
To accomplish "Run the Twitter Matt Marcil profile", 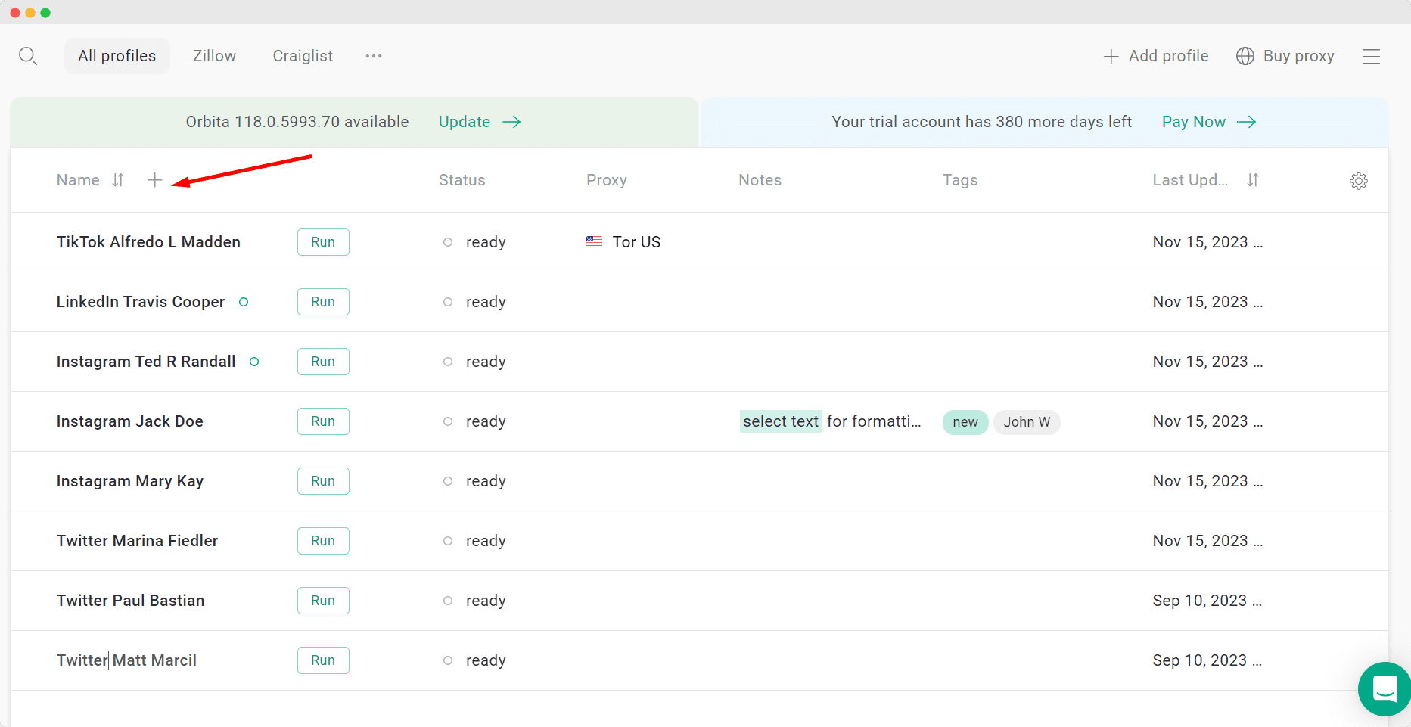I will tap(323, 660).
